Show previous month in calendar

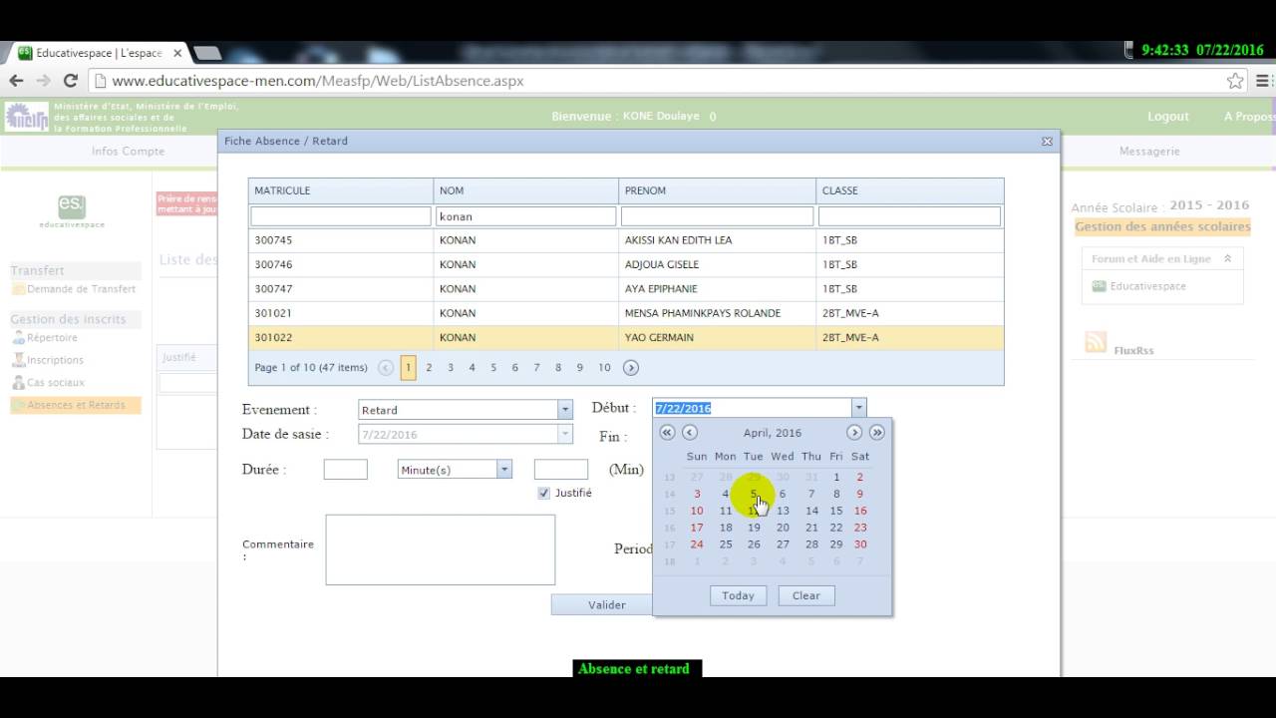[690, 433]
